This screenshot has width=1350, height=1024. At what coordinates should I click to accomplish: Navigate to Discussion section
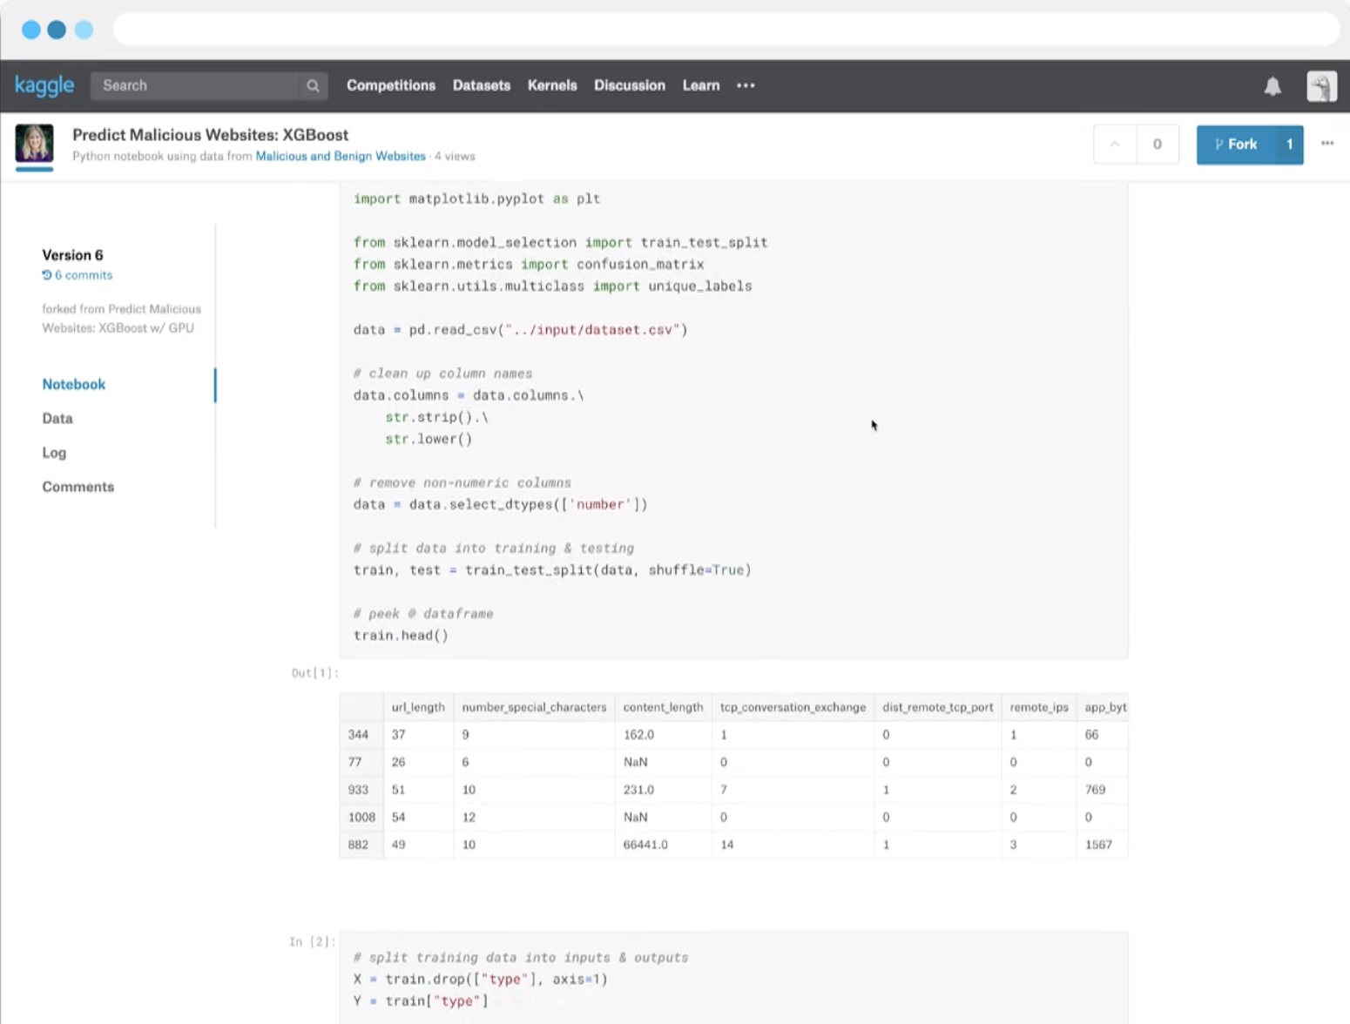point(629,85)
